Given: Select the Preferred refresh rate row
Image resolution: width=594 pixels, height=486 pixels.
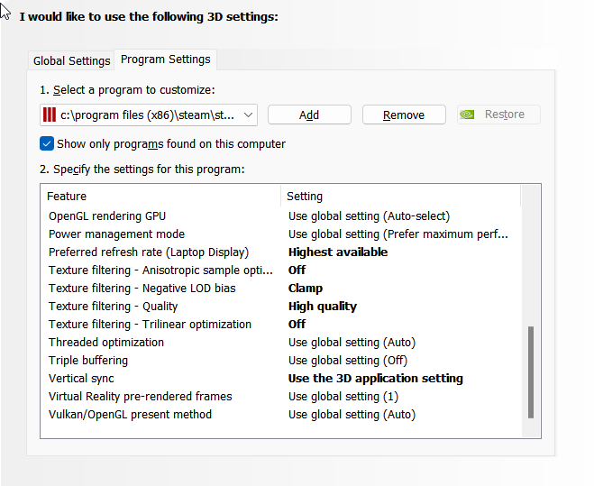Looking at the screenshot, I should 148,252.
